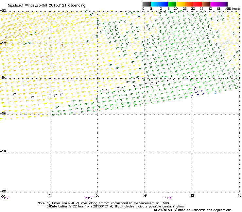Click the 'Times are GMT' note line
242x212 pixels.
click(x=103, y=203)
